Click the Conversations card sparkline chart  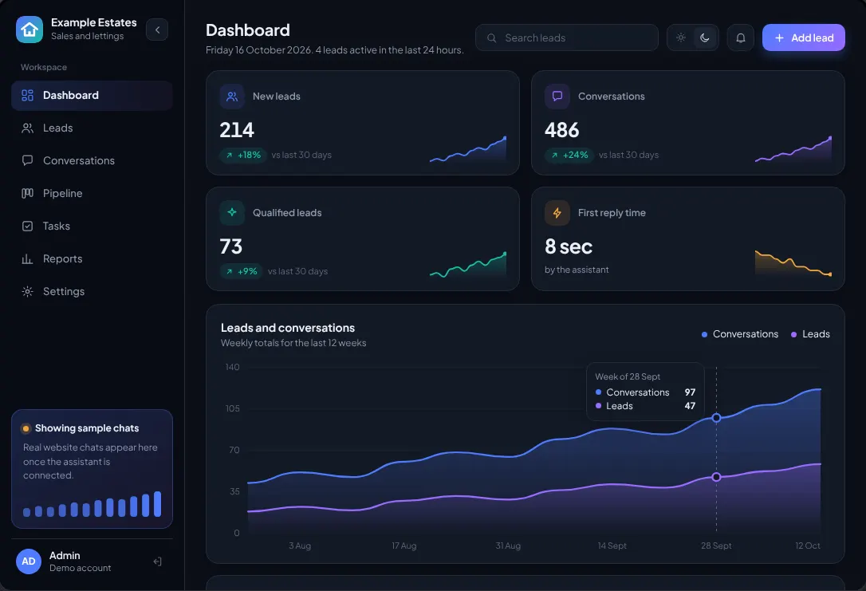point(793,149)
